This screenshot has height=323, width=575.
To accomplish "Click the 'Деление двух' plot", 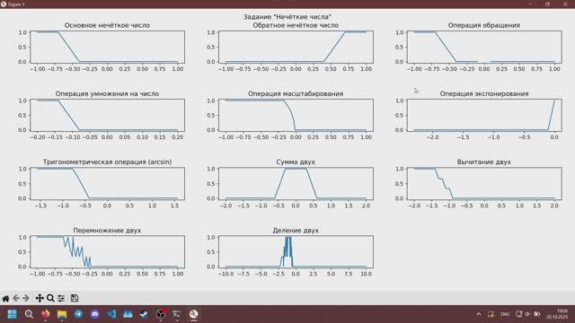I will tap(296, 252).
